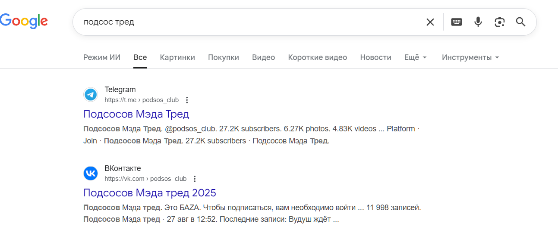The width and height of the screenshot is (558, 239).
Task: Click the VK result favicon
Action: click(x=91, y=174)
